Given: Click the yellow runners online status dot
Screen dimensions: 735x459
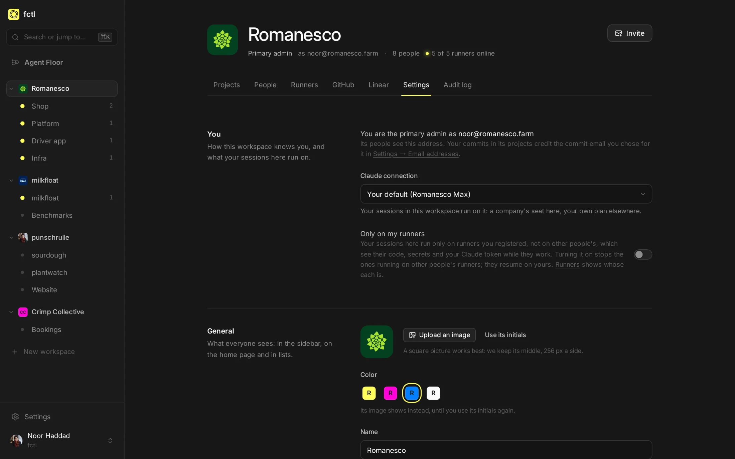Looking at the screenshot, I should (427, 54).
